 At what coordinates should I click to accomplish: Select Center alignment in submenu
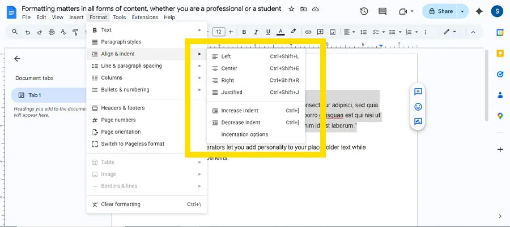click(256, 68)
